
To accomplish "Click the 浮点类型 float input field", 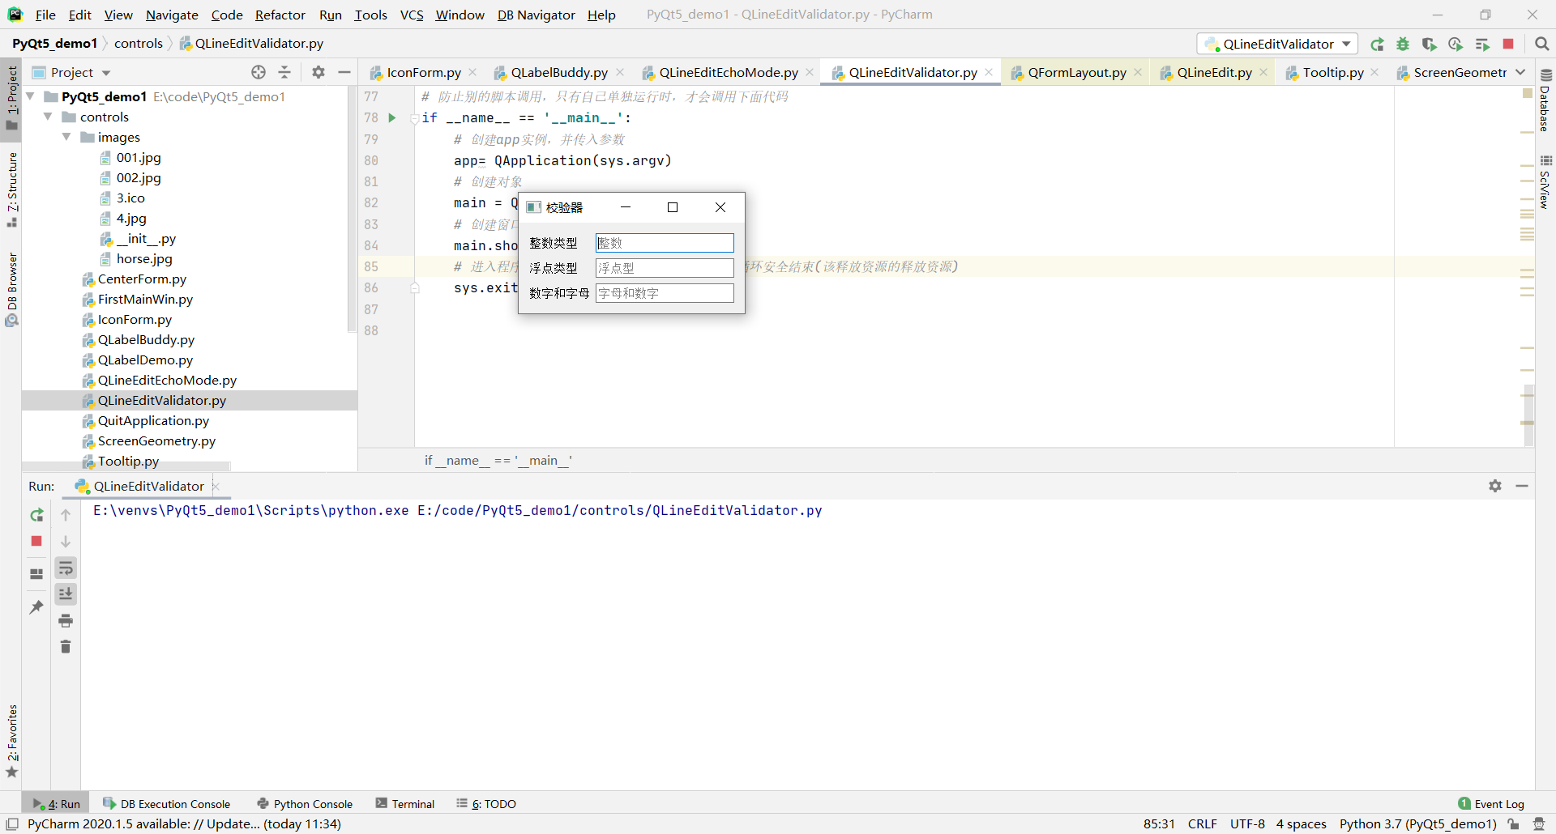I will (x=665, y=268).
